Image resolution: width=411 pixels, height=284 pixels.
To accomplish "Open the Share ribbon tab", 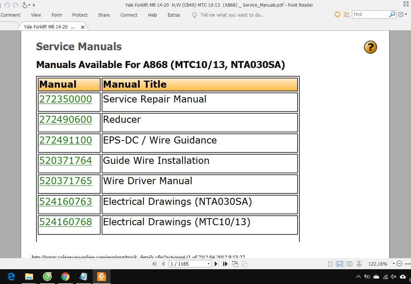I will [x=104, y=15].
